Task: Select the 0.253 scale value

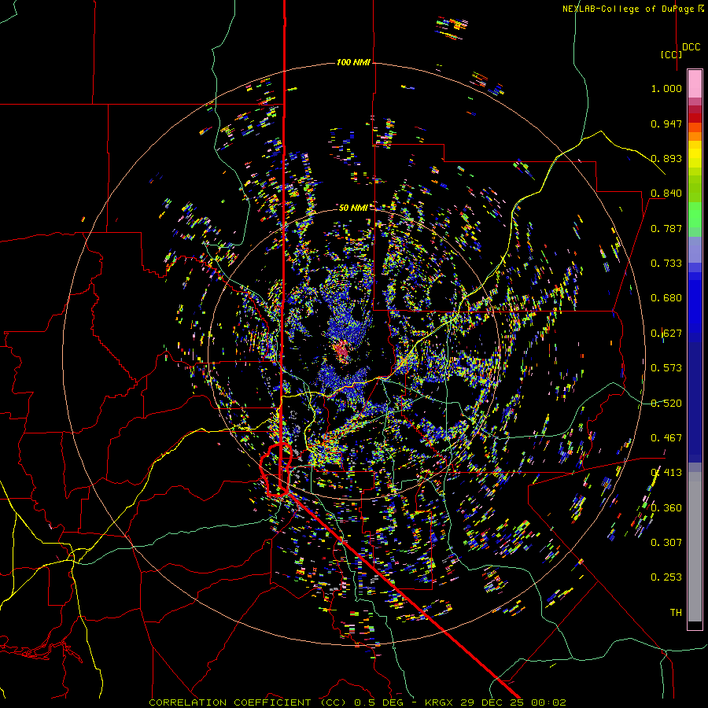Action: pyautogui.click(x=666, y=577)
